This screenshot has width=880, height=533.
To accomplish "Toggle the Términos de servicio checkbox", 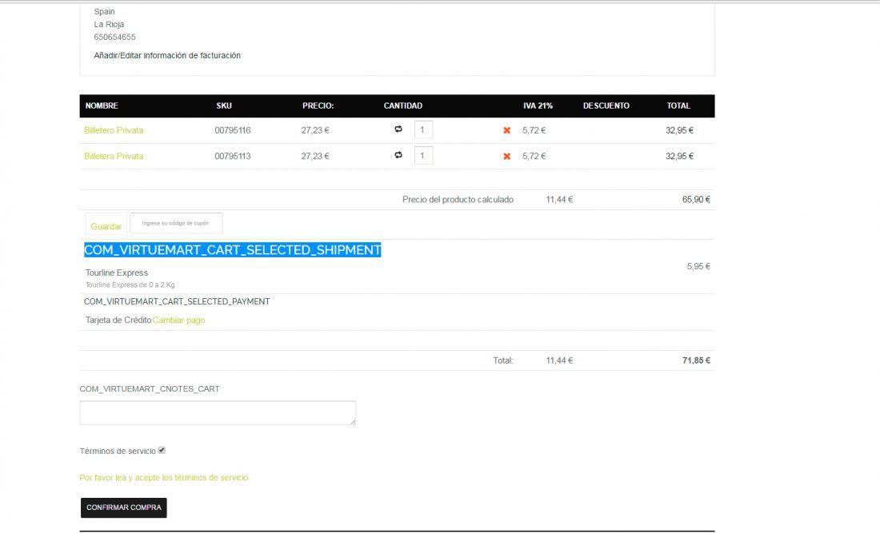I will click(162, 450).
